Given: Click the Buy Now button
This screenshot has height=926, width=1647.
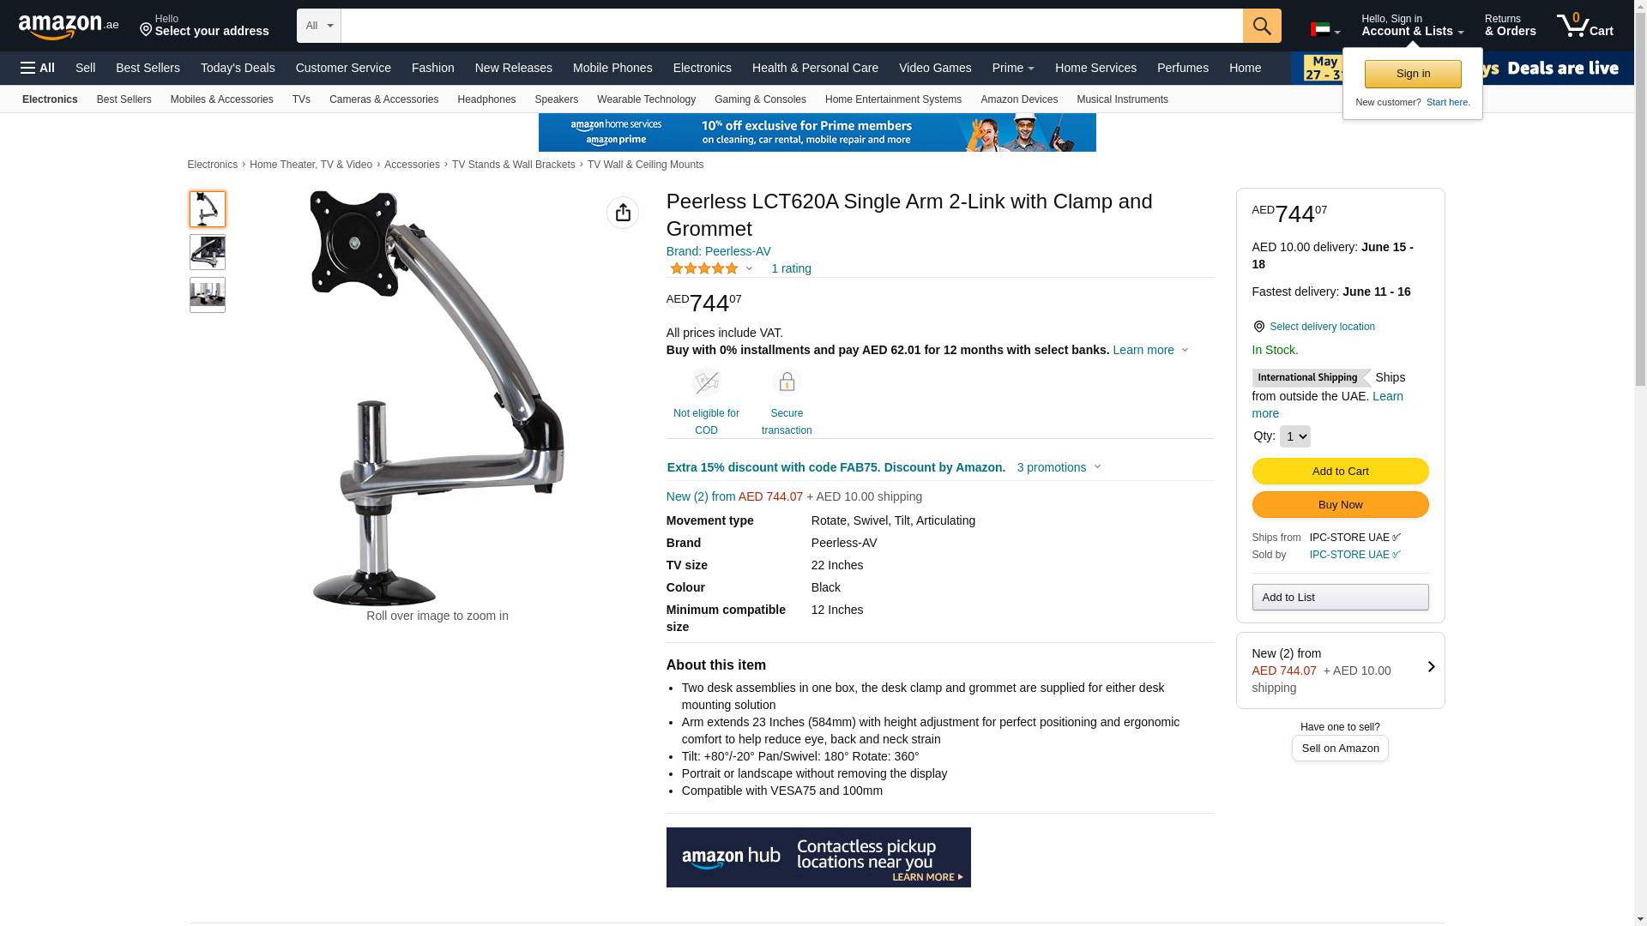Looking at the screenshot, I should click(x=1340, y=504).
